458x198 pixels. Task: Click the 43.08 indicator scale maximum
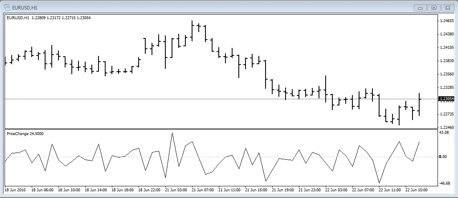tap(444, 133)
